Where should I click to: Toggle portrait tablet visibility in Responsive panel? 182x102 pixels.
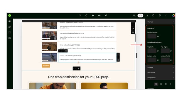[x=166, y=84]
